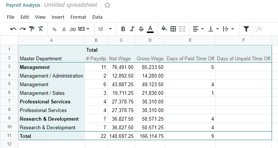Image resolution: width=278 pixels, height=148 pixels.
Task: Select column B header
Action: click(x=96, y=40)
